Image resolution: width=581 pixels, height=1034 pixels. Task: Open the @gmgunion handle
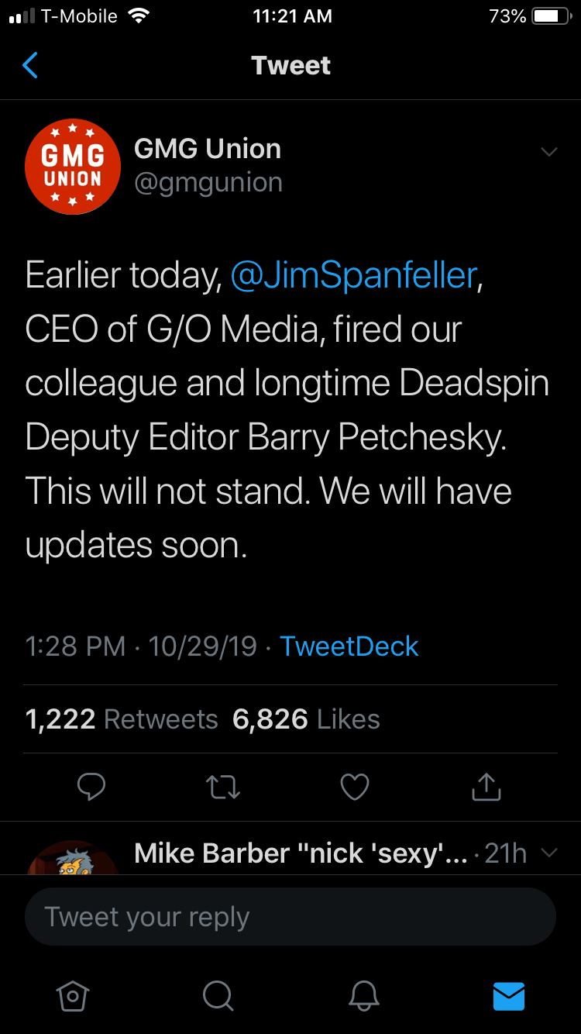tap(208, 183)
